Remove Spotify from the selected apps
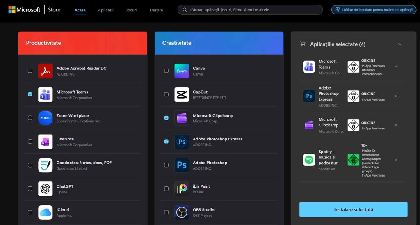 point(396,160)
